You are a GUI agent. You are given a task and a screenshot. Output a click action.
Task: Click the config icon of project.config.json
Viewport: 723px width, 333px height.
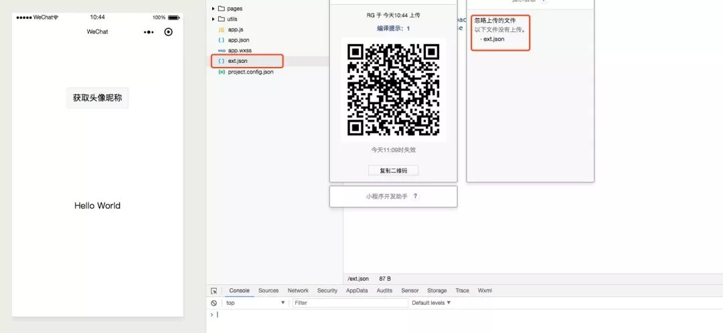(222, 72)
